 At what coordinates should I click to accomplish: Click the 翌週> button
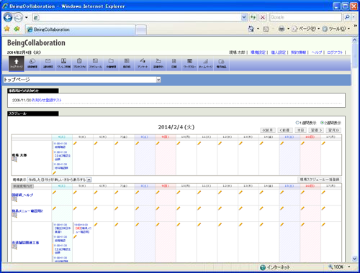(x=316, y=130)
